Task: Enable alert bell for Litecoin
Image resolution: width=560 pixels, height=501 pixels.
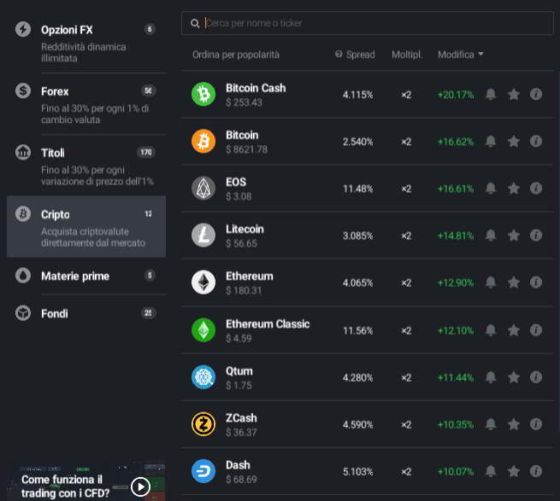Action: [491, 236]
